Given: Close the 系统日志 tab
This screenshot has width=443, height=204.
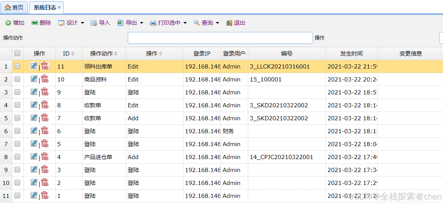Looking at the screenshot, I should 59,8.
